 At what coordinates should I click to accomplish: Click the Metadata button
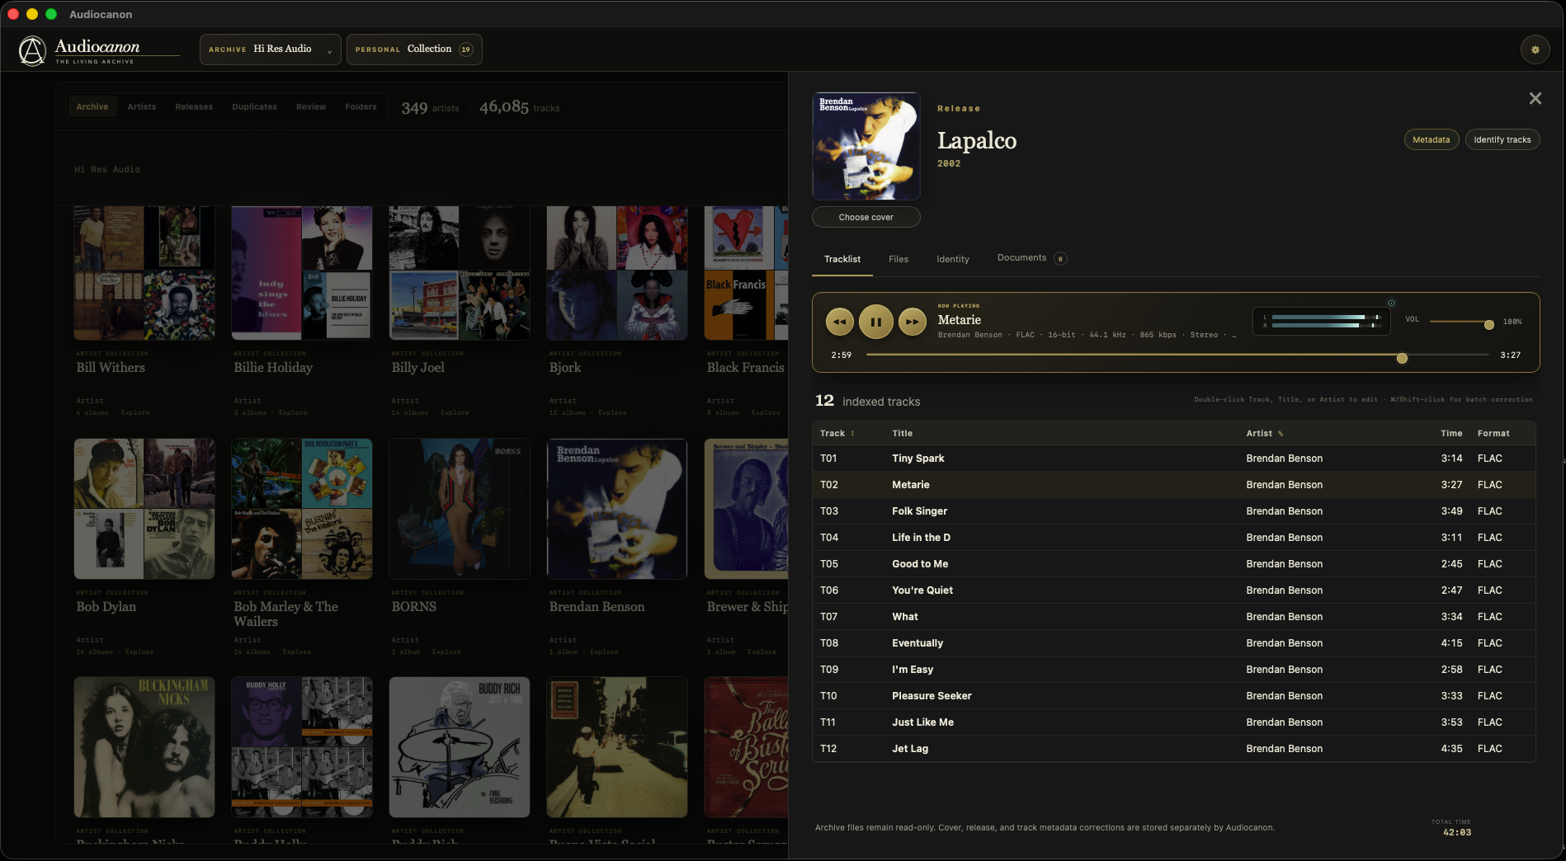[x=1432, y=139]
